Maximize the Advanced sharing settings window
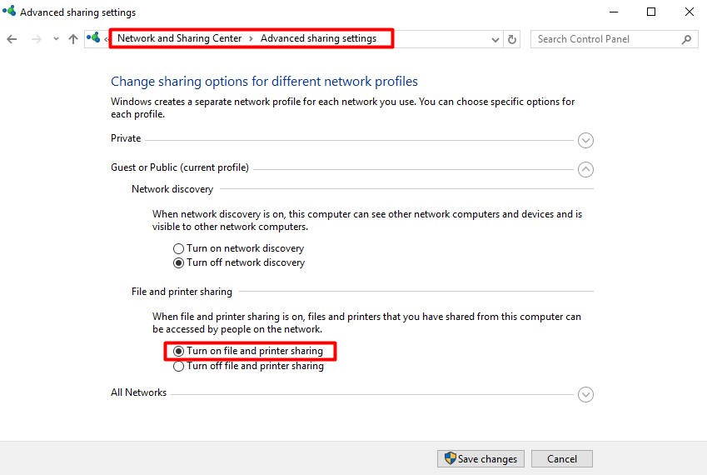 pyautogui.click(x=651, y=12)
